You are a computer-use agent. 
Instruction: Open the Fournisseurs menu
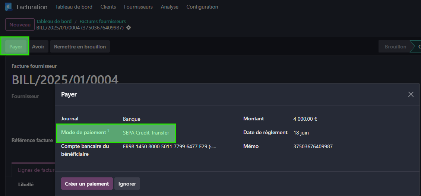click(x=138, y=7)
